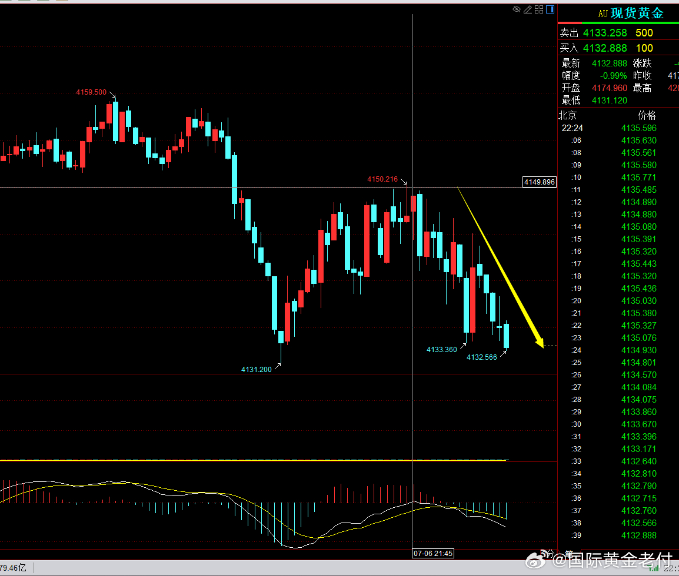
Task: Select the :26 tick price 4134.570
Action: 639,375
